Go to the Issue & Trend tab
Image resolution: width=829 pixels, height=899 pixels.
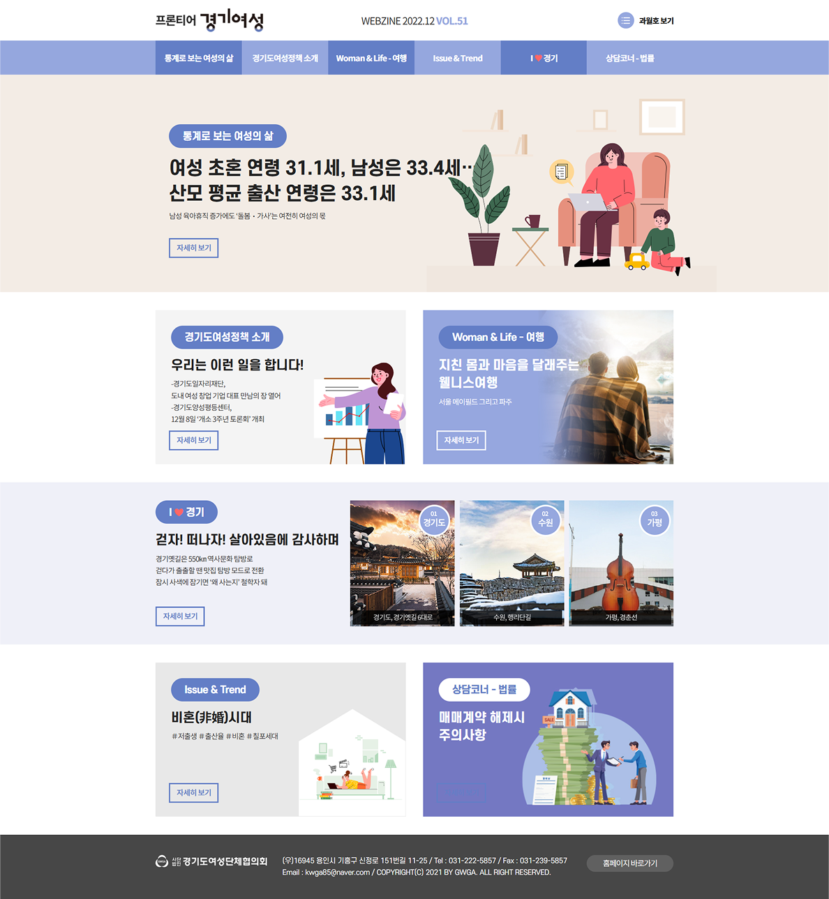tap(458, 58)
